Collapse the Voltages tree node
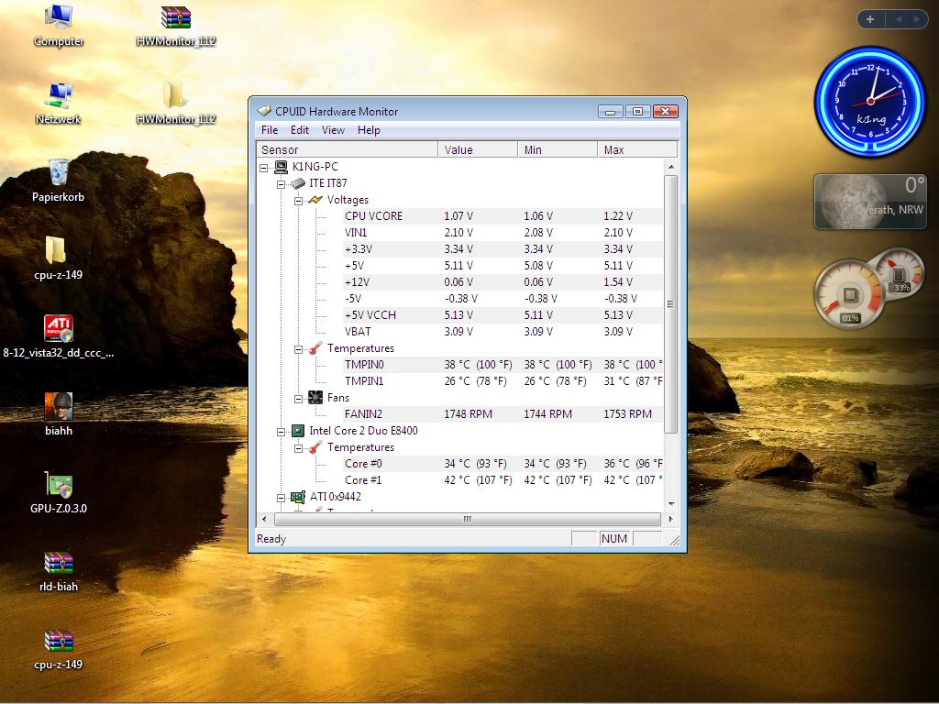Viewport: 939px width, 704px height. (x=298, y=201)
